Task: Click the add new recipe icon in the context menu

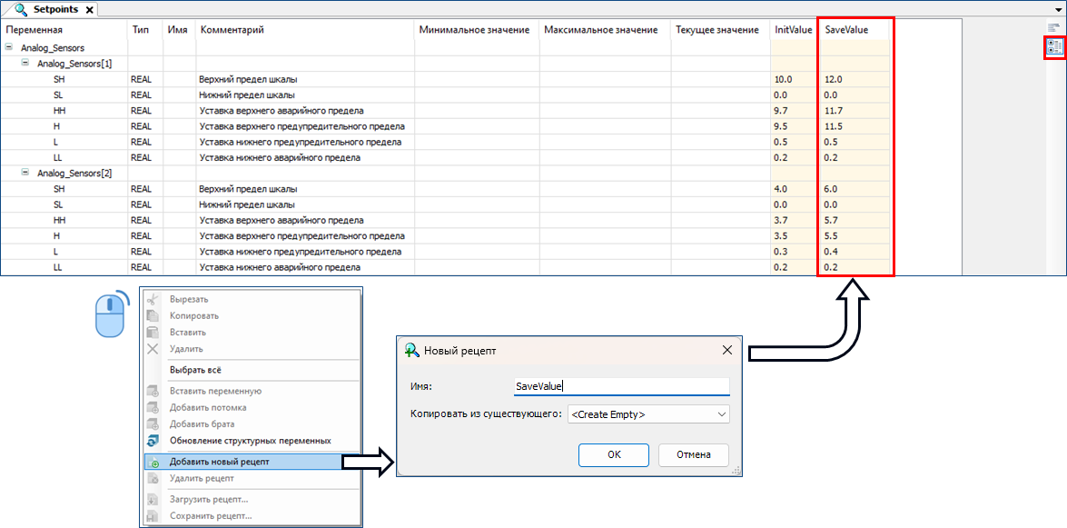Action: [x=153, y=463]
